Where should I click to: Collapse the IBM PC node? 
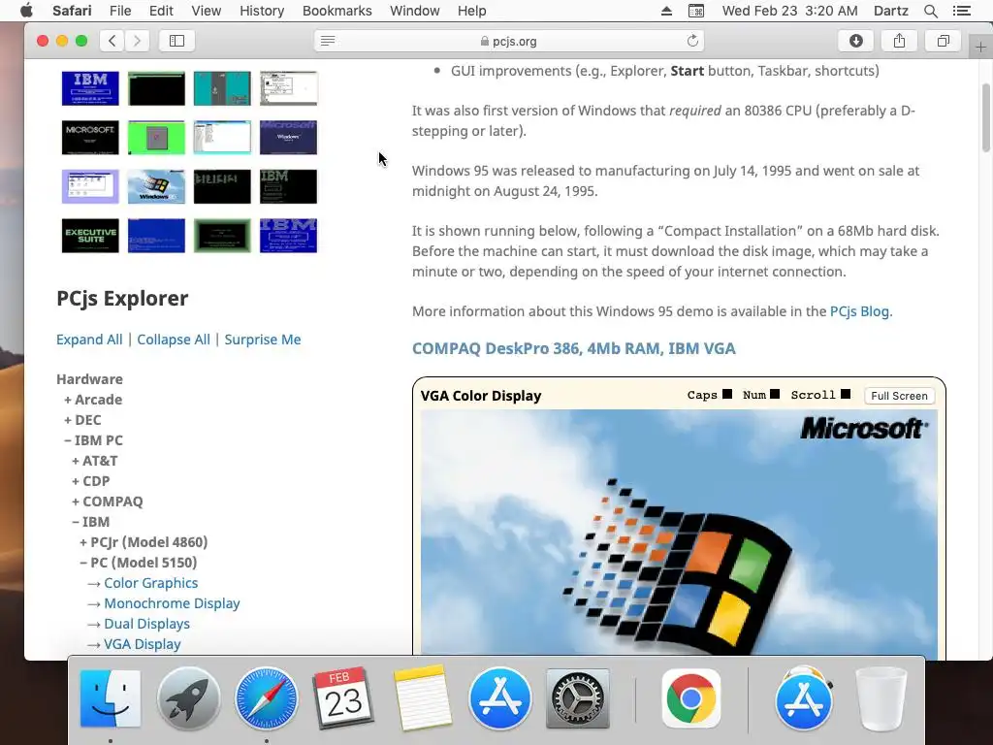coord(93,440)
